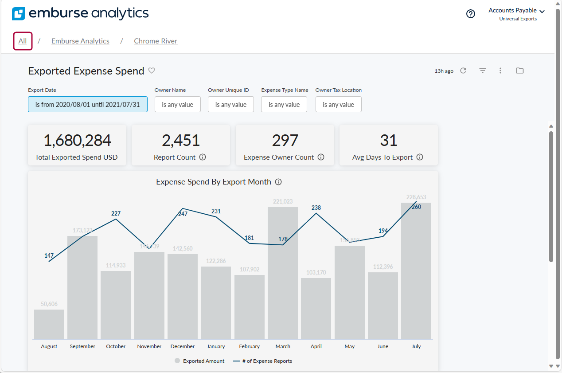Screen dimensions: 562x373
Task: Open the folder icon in the header
Action: click(x=520, y=71)
